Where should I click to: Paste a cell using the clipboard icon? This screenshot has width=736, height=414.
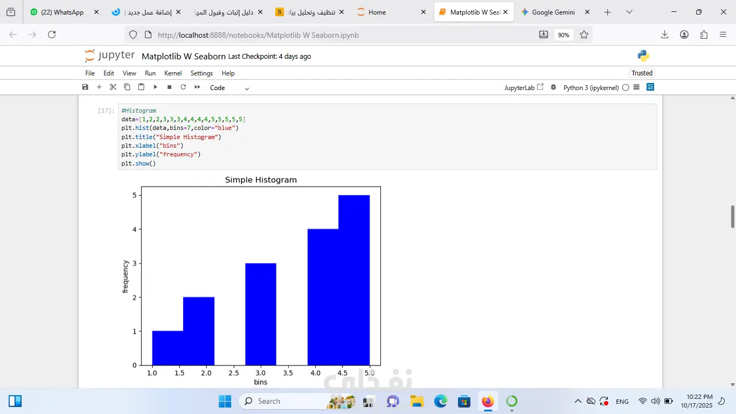tap(141, 87)
